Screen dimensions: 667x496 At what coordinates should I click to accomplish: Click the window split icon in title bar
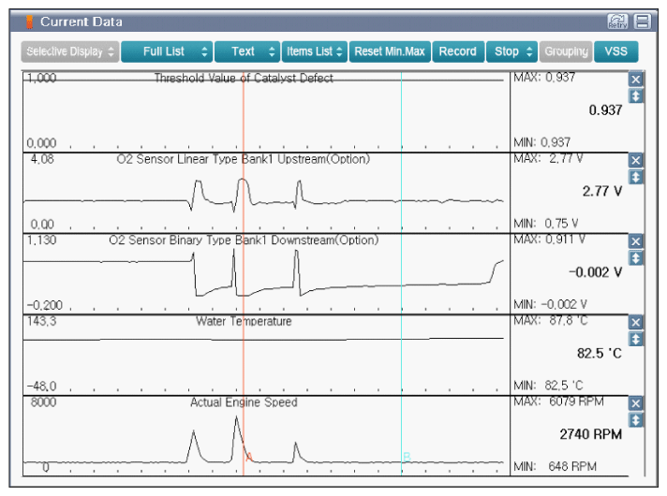pyautogui.click(x=643, y=22)
